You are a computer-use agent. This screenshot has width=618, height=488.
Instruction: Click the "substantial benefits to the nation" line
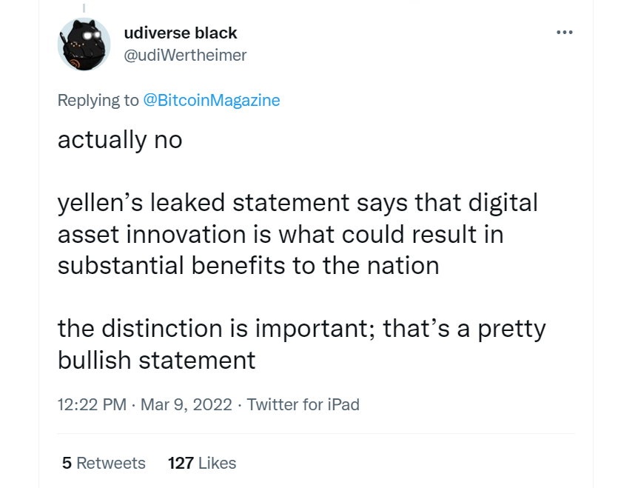click(x=249, y=265)
